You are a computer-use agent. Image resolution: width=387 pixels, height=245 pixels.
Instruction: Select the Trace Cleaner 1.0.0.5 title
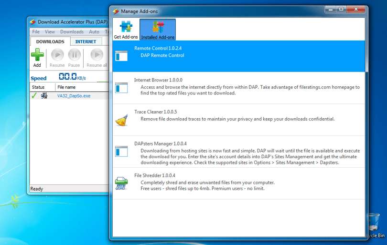coord(155,112)
